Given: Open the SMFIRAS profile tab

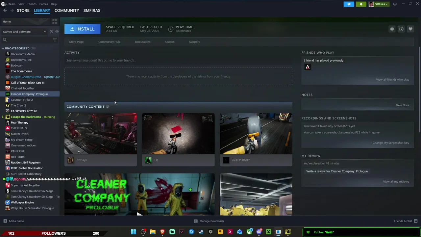Looking at the screenshot, I should click(x=92, y=11).
